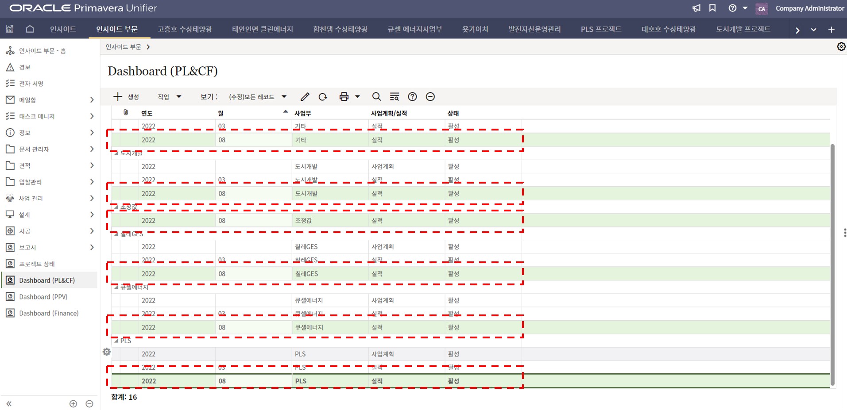
Task: Click the find-on-page list icon
Action: tap(394, 97)
